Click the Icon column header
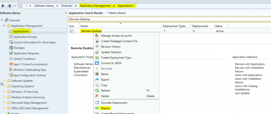This screenshot has width=271, height=114. click(x=74, y=26)
